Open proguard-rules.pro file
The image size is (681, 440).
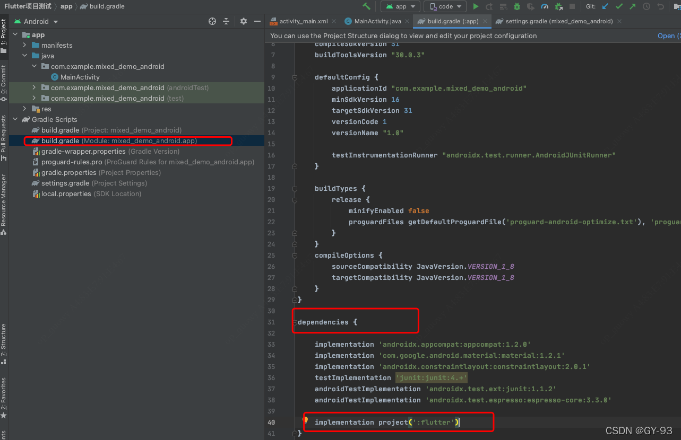[x=142, y=162]
